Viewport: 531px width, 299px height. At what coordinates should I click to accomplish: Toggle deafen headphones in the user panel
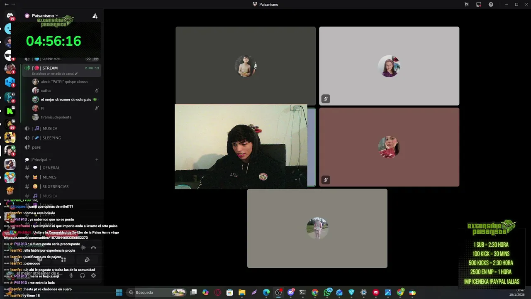click(x=83, y=275)
